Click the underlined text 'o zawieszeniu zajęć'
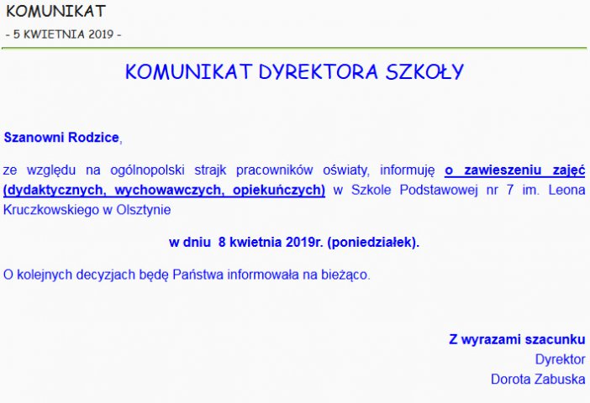 tap(514, 170)
